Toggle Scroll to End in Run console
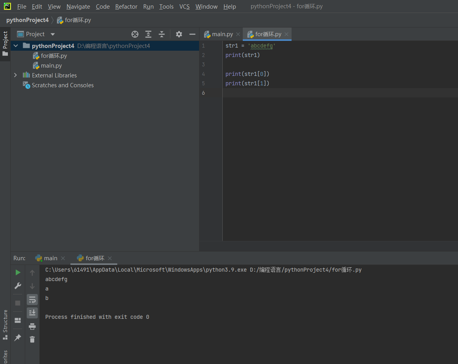The height and width of the screenshot is (364, 458). click(32, 313)
